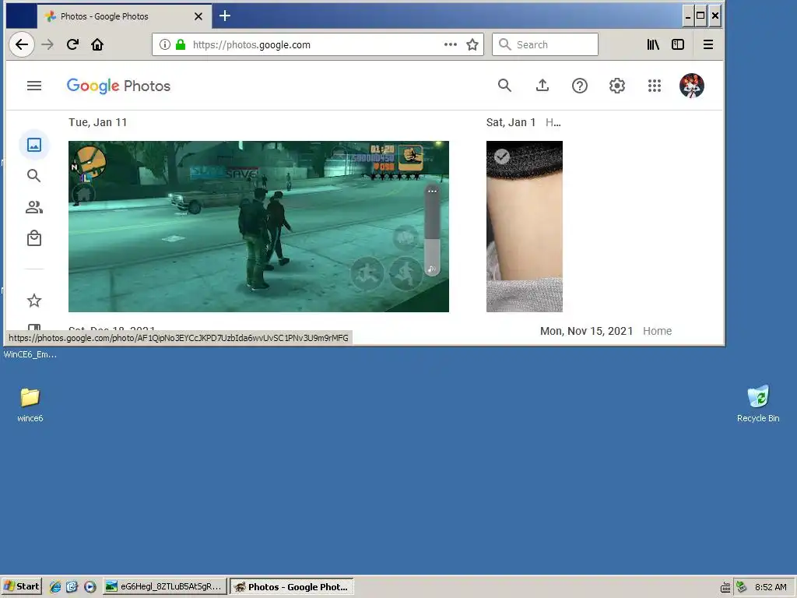
Task: Toggle the checkmark on Jan 1 photo
Action: point(502,157)
